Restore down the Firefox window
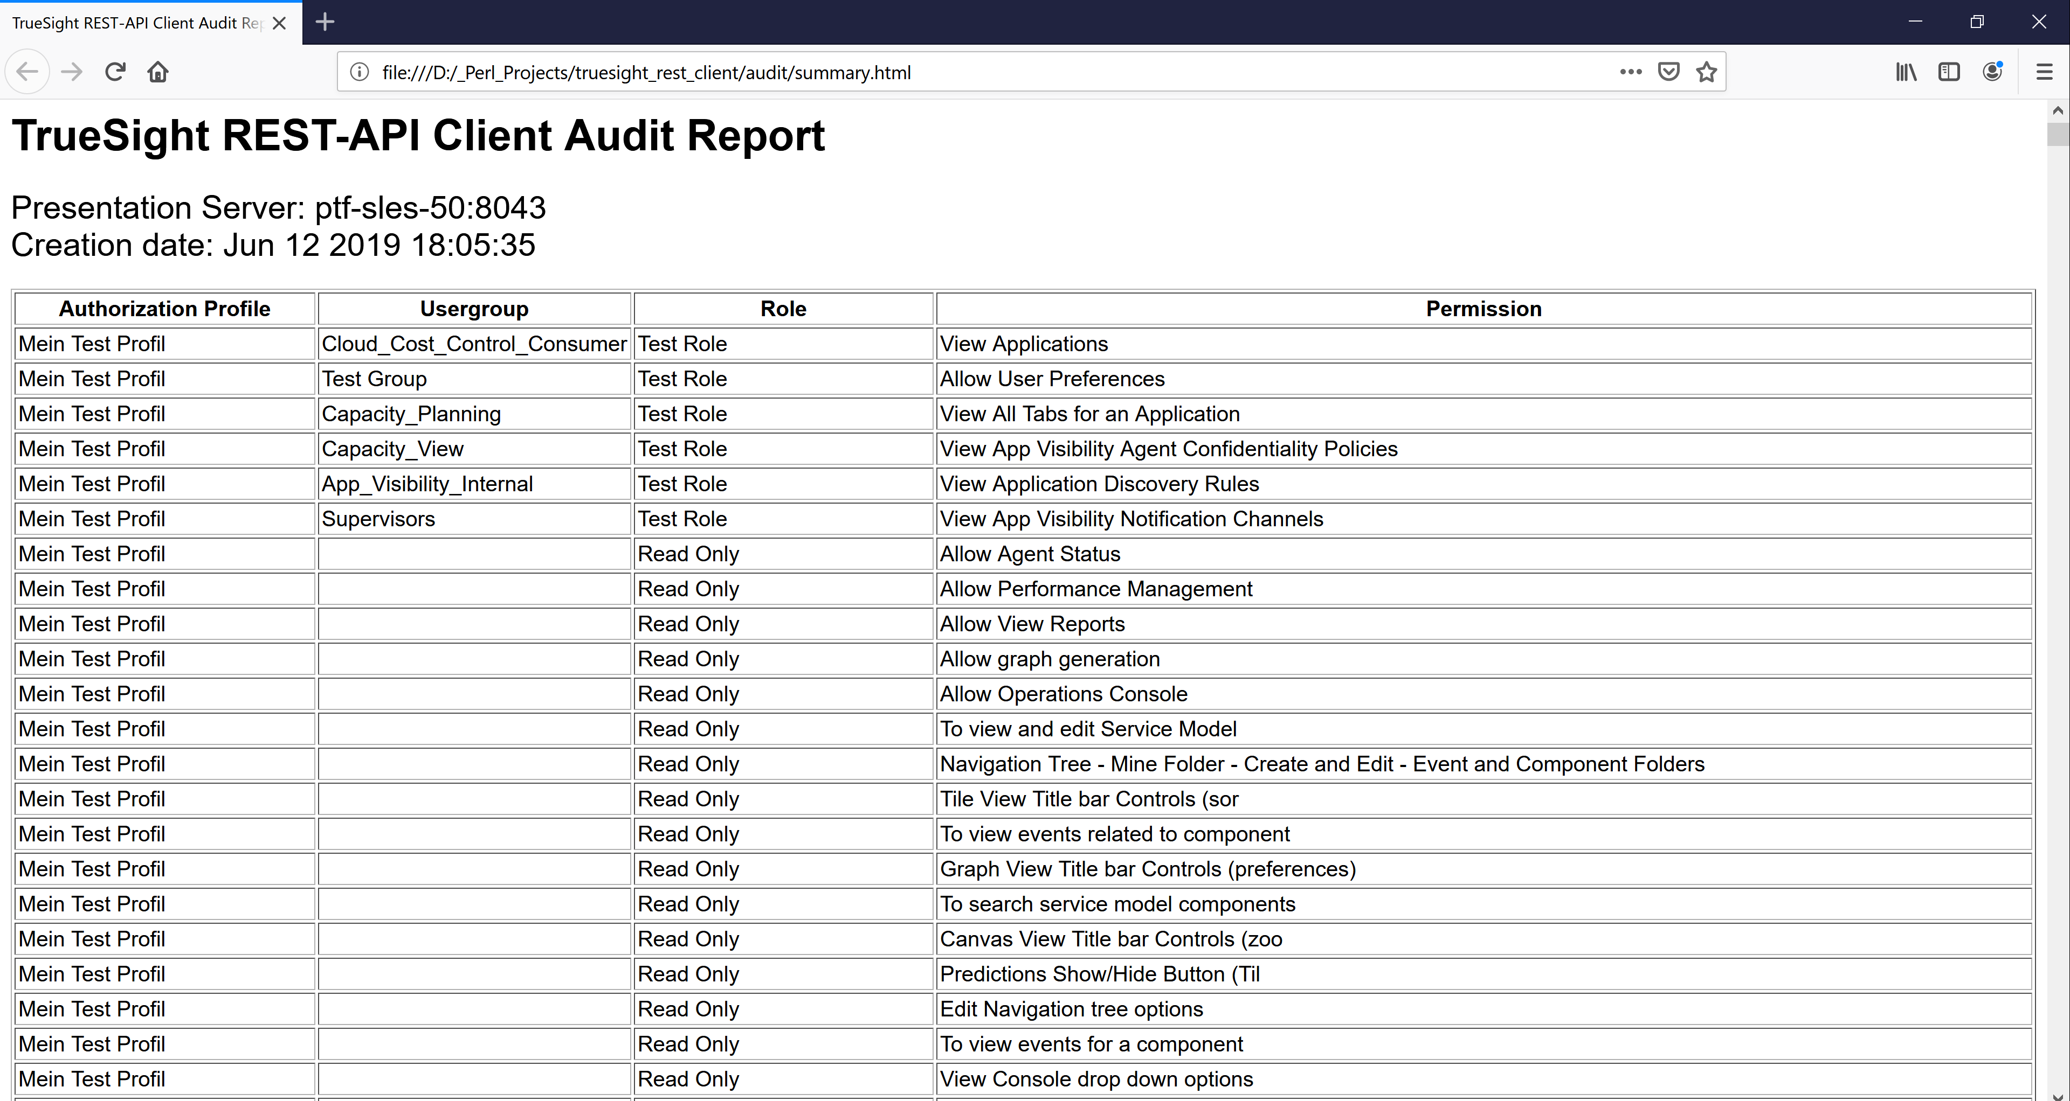Image resolution: width=2070 pixels, height=1101 pixels. (1977, 22)
